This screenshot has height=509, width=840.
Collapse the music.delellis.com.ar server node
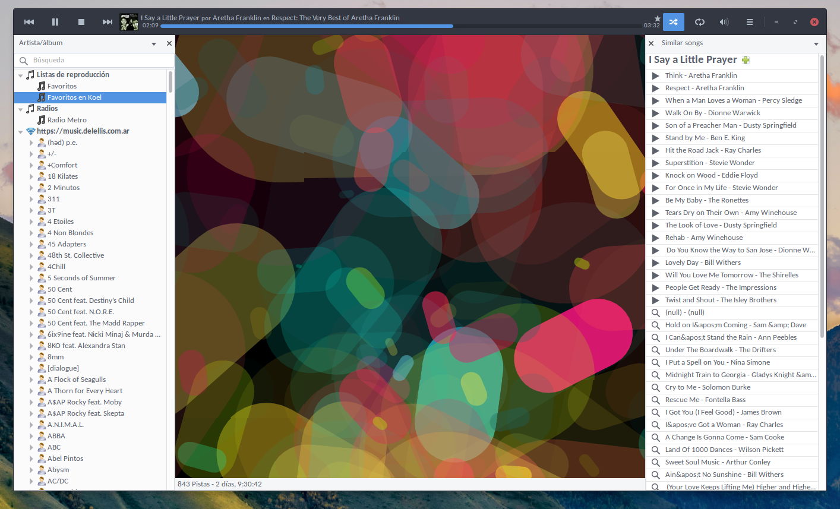21,132
